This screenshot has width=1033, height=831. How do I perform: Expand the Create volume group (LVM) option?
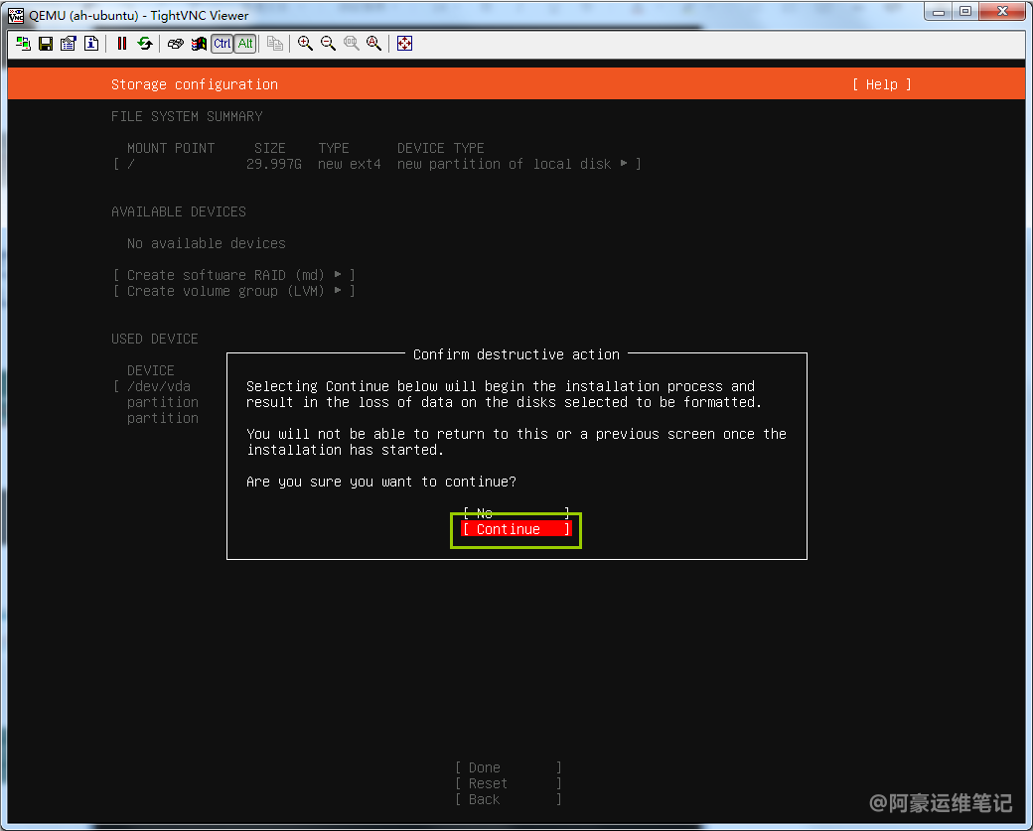point(233,291)
